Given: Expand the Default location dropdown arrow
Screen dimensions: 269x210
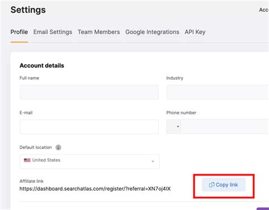Looking at the screenshot, I should coord(153,161).
